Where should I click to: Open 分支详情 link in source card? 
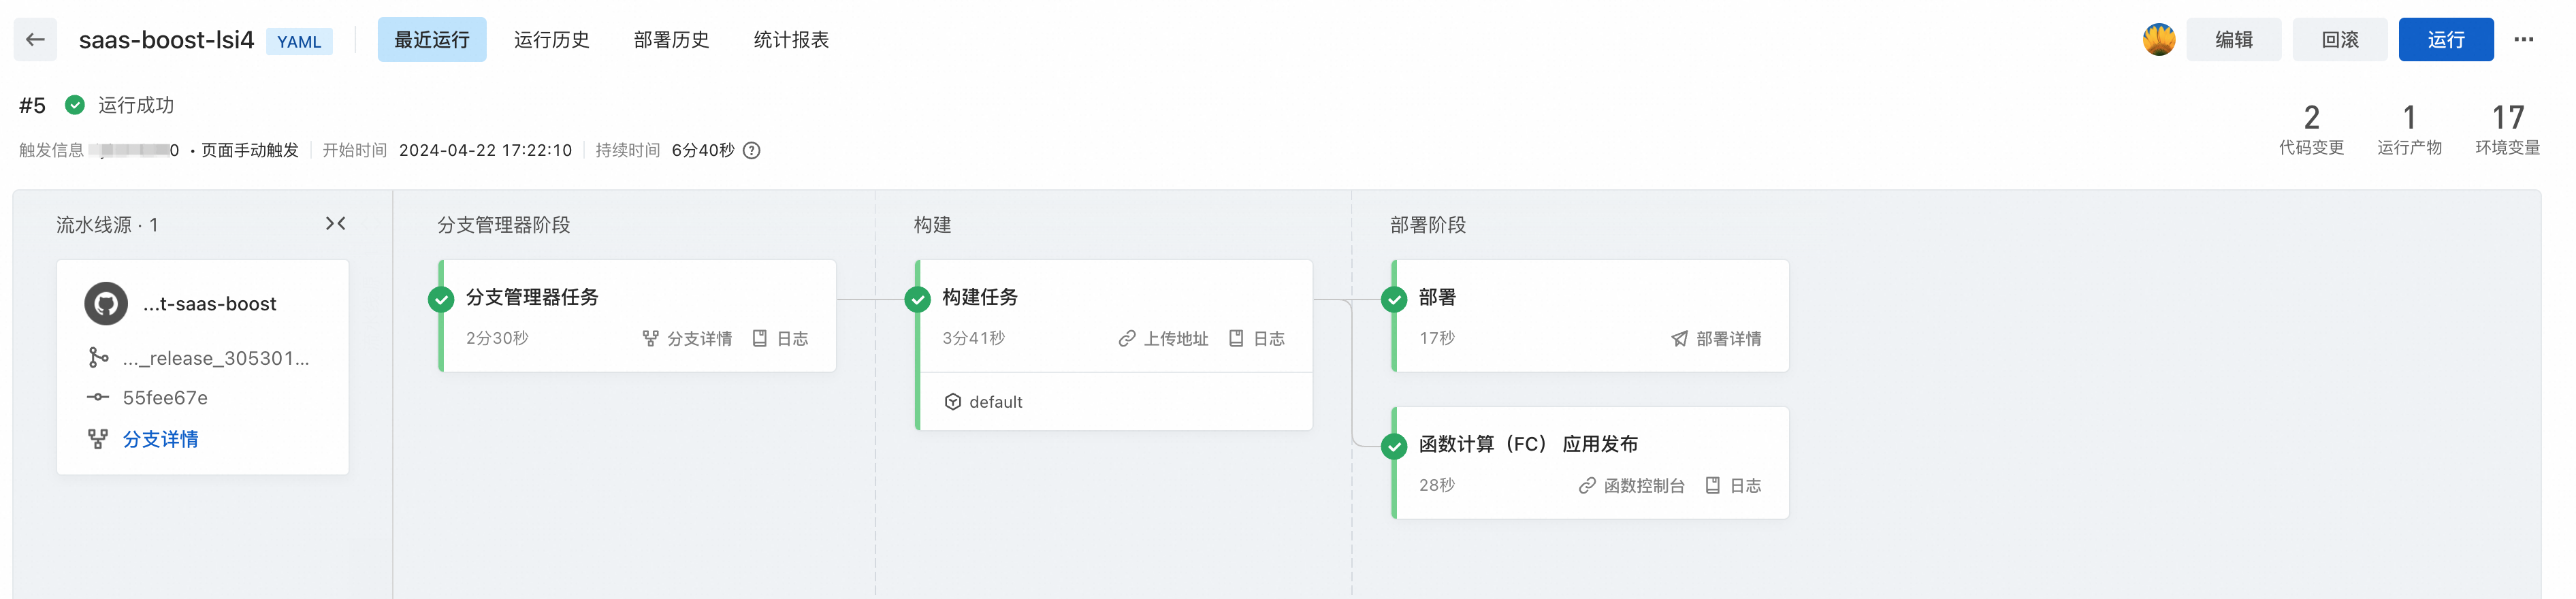click(x=160, y=439)
